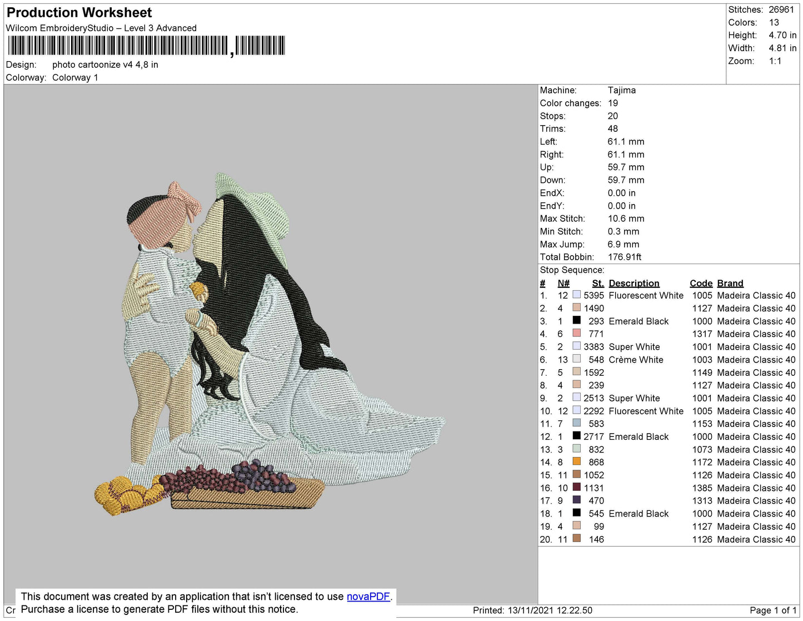This screenshot has height=621, width=803.
Task: Select the Max Jump value 6.9 mm
Action: click(624, 244)
